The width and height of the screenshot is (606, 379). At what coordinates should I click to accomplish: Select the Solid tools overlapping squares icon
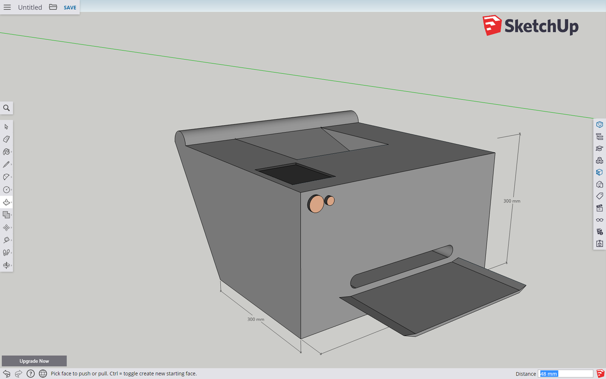(7, 215)
